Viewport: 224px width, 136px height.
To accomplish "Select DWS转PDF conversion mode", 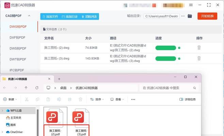I will 18,48.
